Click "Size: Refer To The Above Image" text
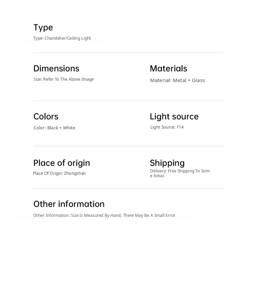 click(x=63, y=79)
